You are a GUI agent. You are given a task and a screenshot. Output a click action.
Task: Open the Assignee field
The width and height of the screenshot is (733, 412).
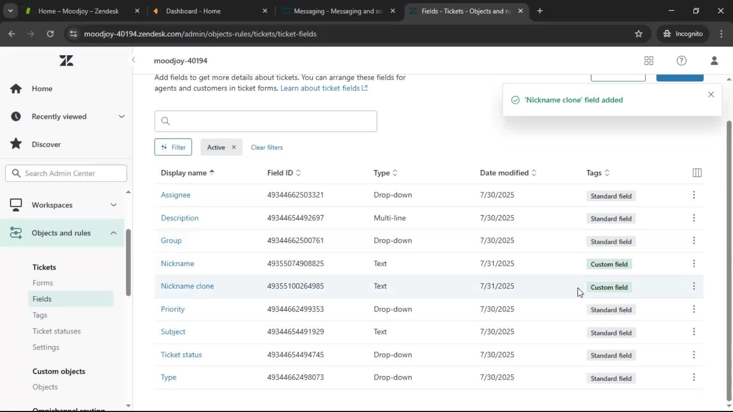176,195
